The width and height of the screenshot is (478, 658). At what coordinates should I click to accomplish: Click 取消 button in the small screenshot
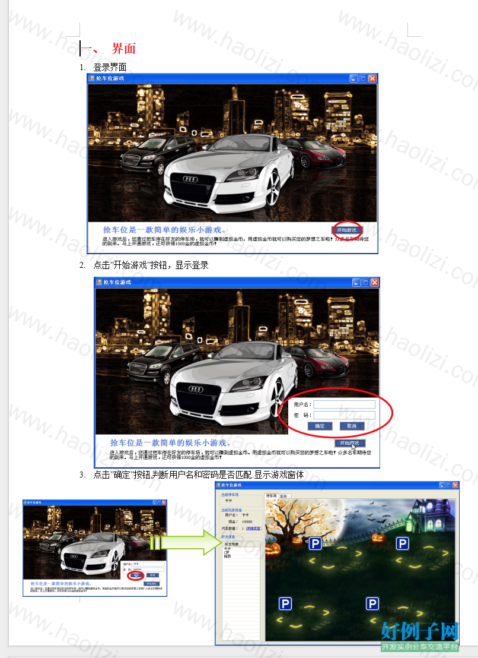coord(152,575)
